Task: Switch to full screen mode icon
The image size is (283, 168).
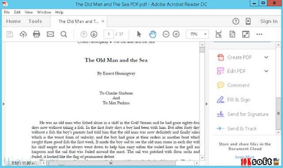Action: coord(246,34)
